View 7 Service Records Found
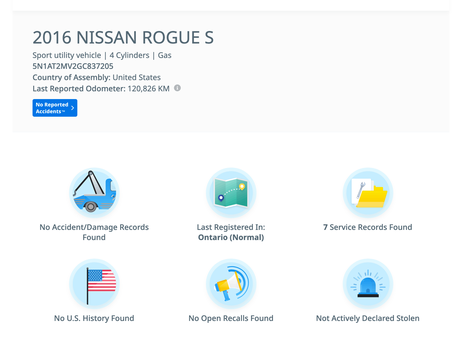The height and width of the screenshot is (337, 463). tap(368, 227)
